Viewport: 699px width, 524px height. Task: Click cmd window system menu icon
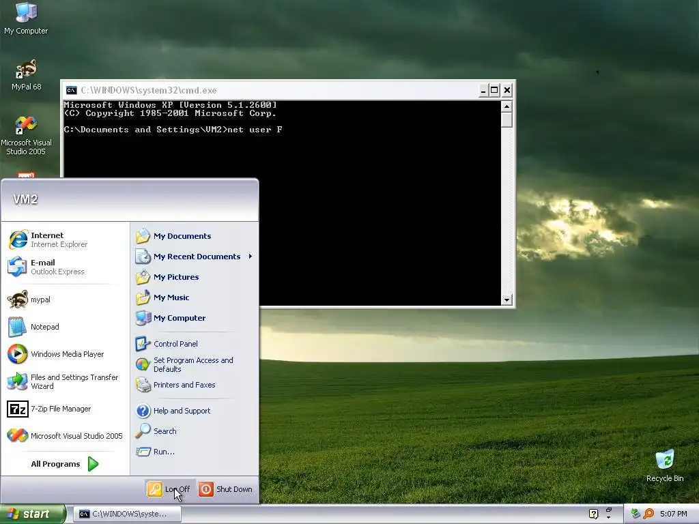click(71, 91)
